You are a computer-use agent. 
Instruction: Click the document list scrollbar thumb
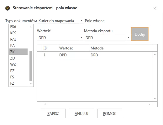click(x=31, y=66)
